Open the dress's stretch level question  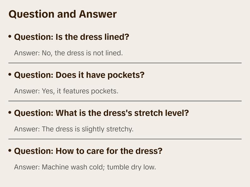click(x=122, y=113)
